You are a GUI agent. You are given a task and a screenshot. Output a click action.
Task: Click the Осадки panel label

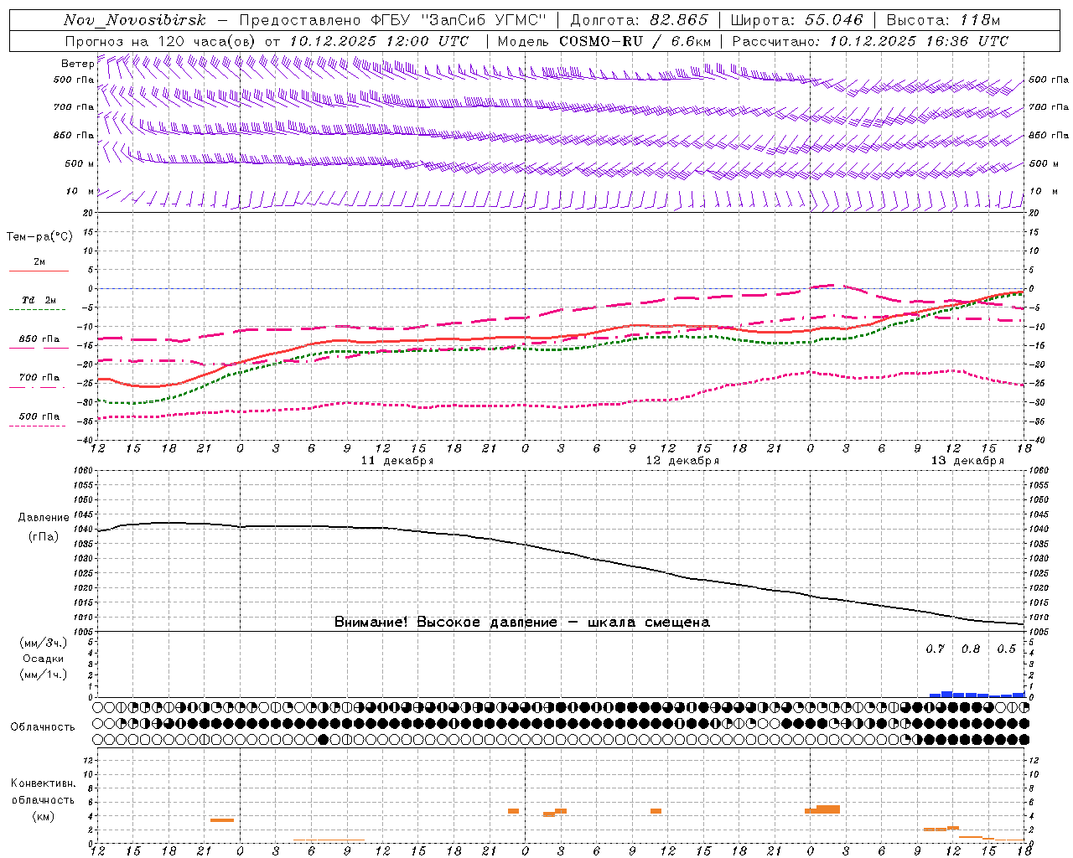[x=44, y=659]
